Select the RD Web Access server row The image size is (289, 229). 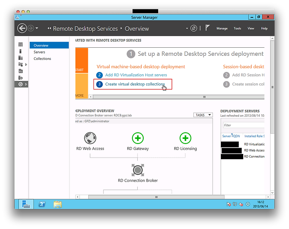[x=242, y=150]
